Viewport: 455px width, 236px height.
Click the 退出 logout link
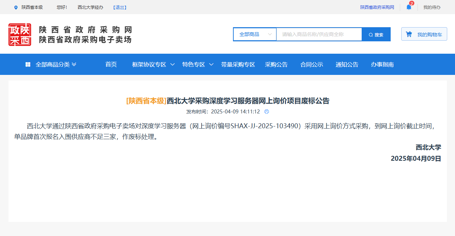120,7
